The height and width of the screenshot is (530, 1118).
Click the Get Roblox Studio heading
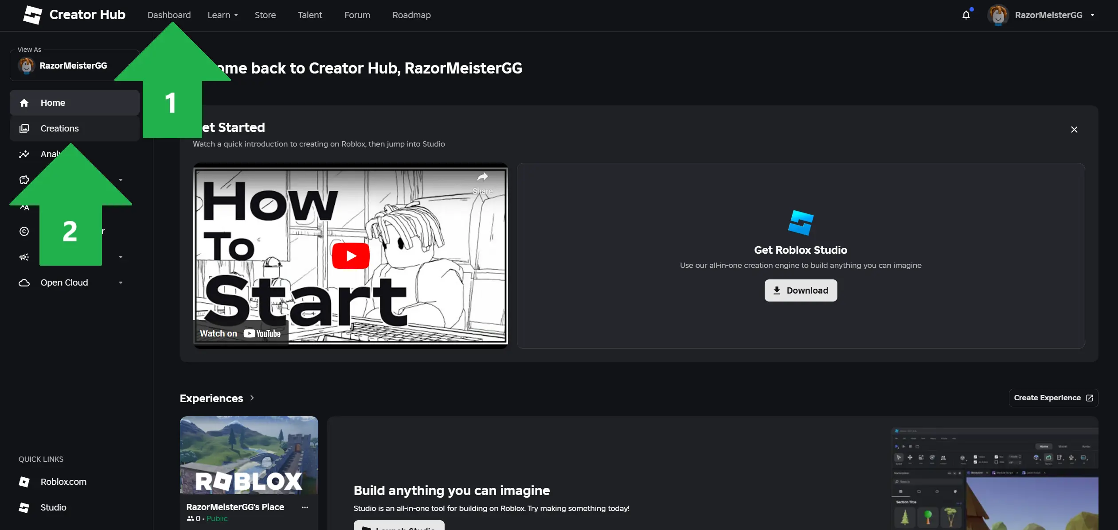point(801,250)
